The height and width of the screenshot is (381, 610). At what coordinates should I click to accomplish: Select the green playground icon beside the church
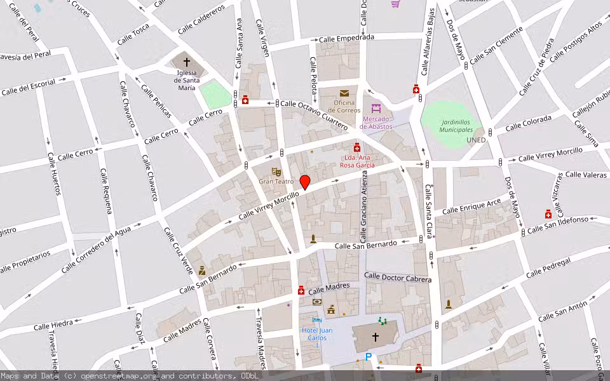pos(383,321)
